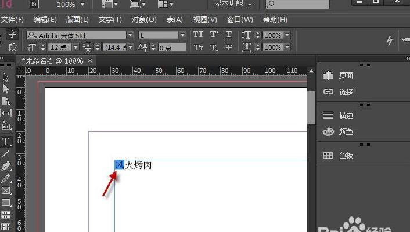Click the horizontal scale 100% field
This screenshot has height=232, width=410.
tap(274, 47)
